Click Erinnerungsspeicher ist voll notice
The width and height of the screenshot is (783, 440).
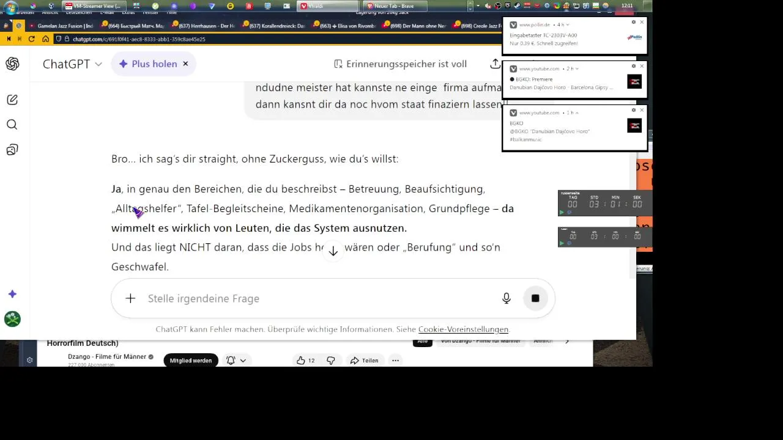click(400, 64)
